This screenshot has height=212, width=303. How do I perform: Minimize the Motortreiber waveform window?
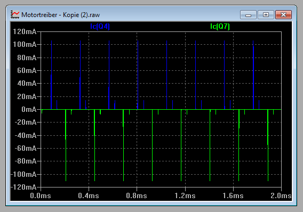pos(248,15)
